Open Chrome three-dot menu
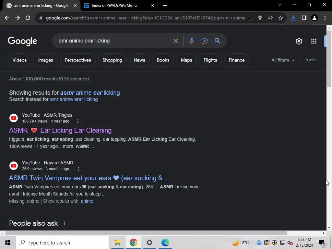Image resolution: width=332 pixels, height=249 pixels. click(325, 18)
